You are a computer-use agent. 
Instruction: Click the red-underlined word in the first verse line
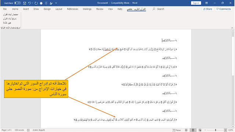108,49
